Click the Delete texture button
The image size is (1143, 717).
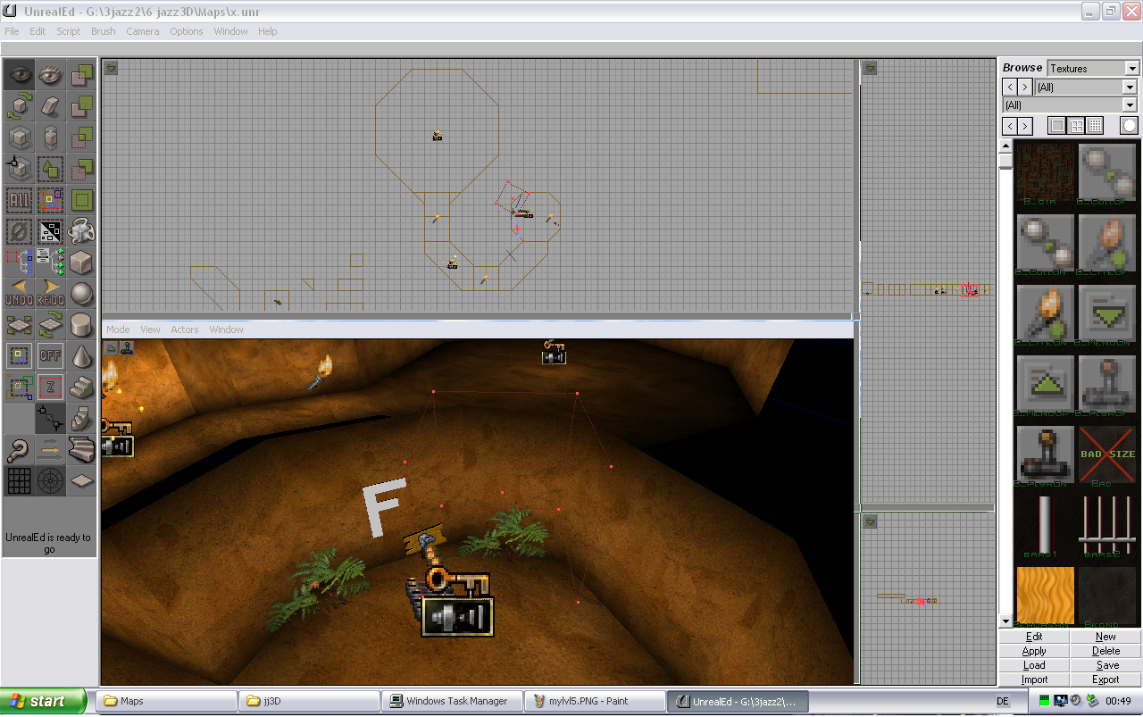(1105, 651)
